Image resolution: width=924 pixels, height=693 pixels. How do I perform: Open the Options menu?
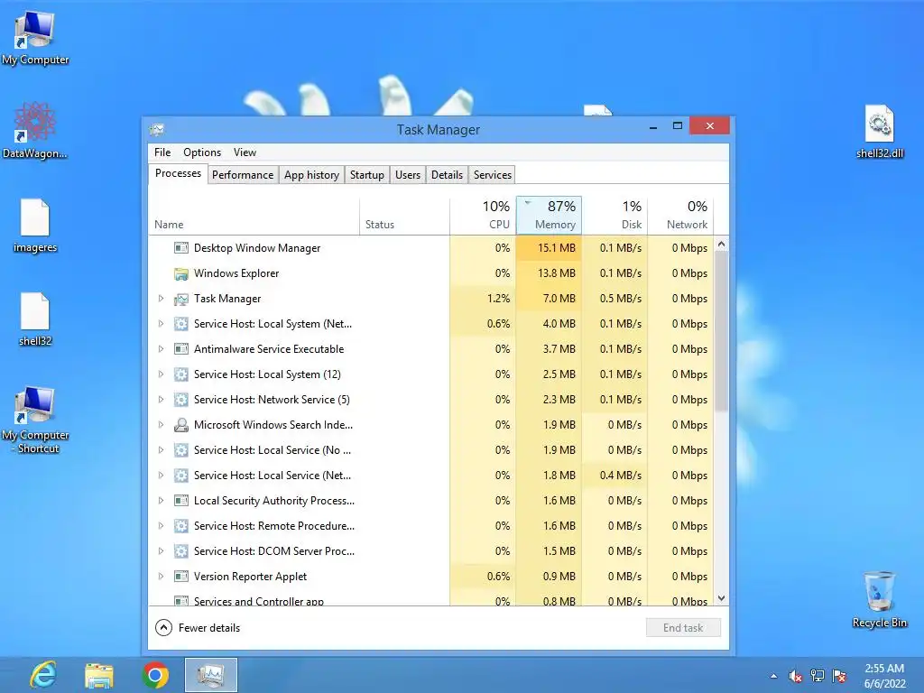[x=202, y=152]
